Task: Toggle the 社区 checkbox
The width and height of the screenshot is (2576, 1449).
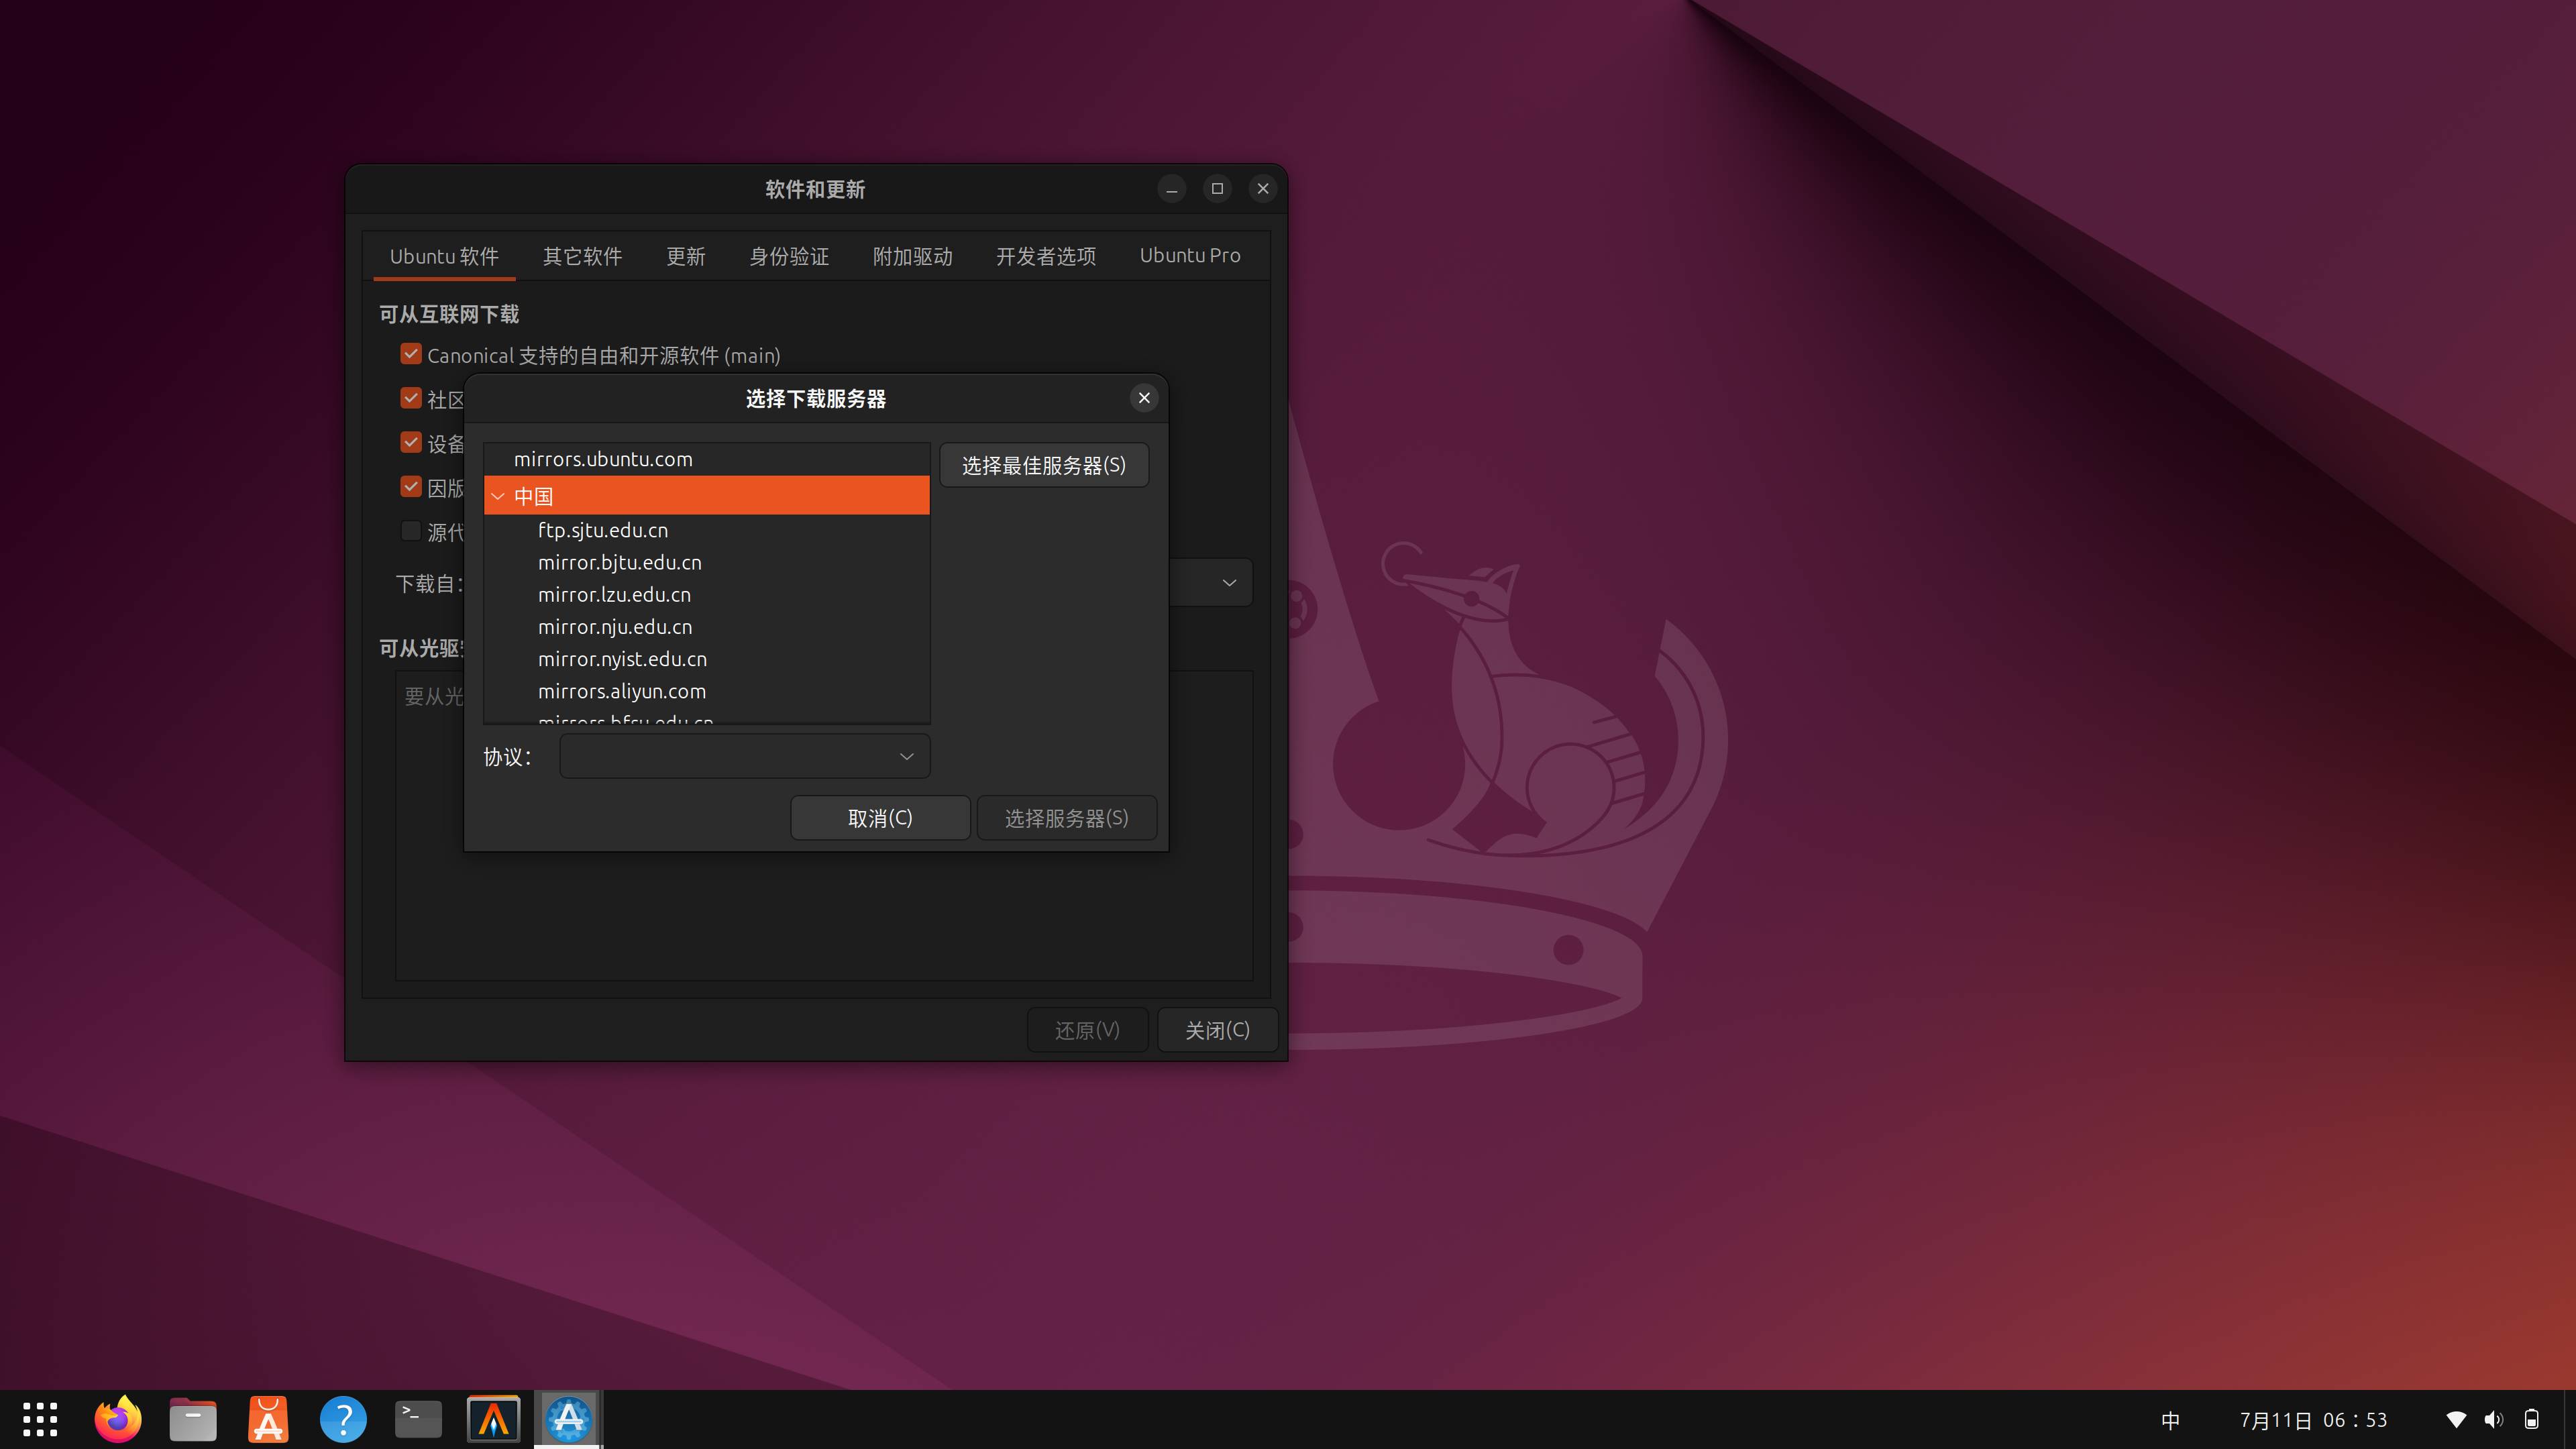Action: [410, 398]
